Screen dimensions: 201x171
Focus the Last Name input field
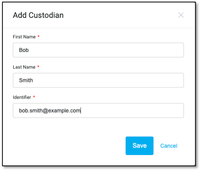pyautogui.click(x=98, y=80)
